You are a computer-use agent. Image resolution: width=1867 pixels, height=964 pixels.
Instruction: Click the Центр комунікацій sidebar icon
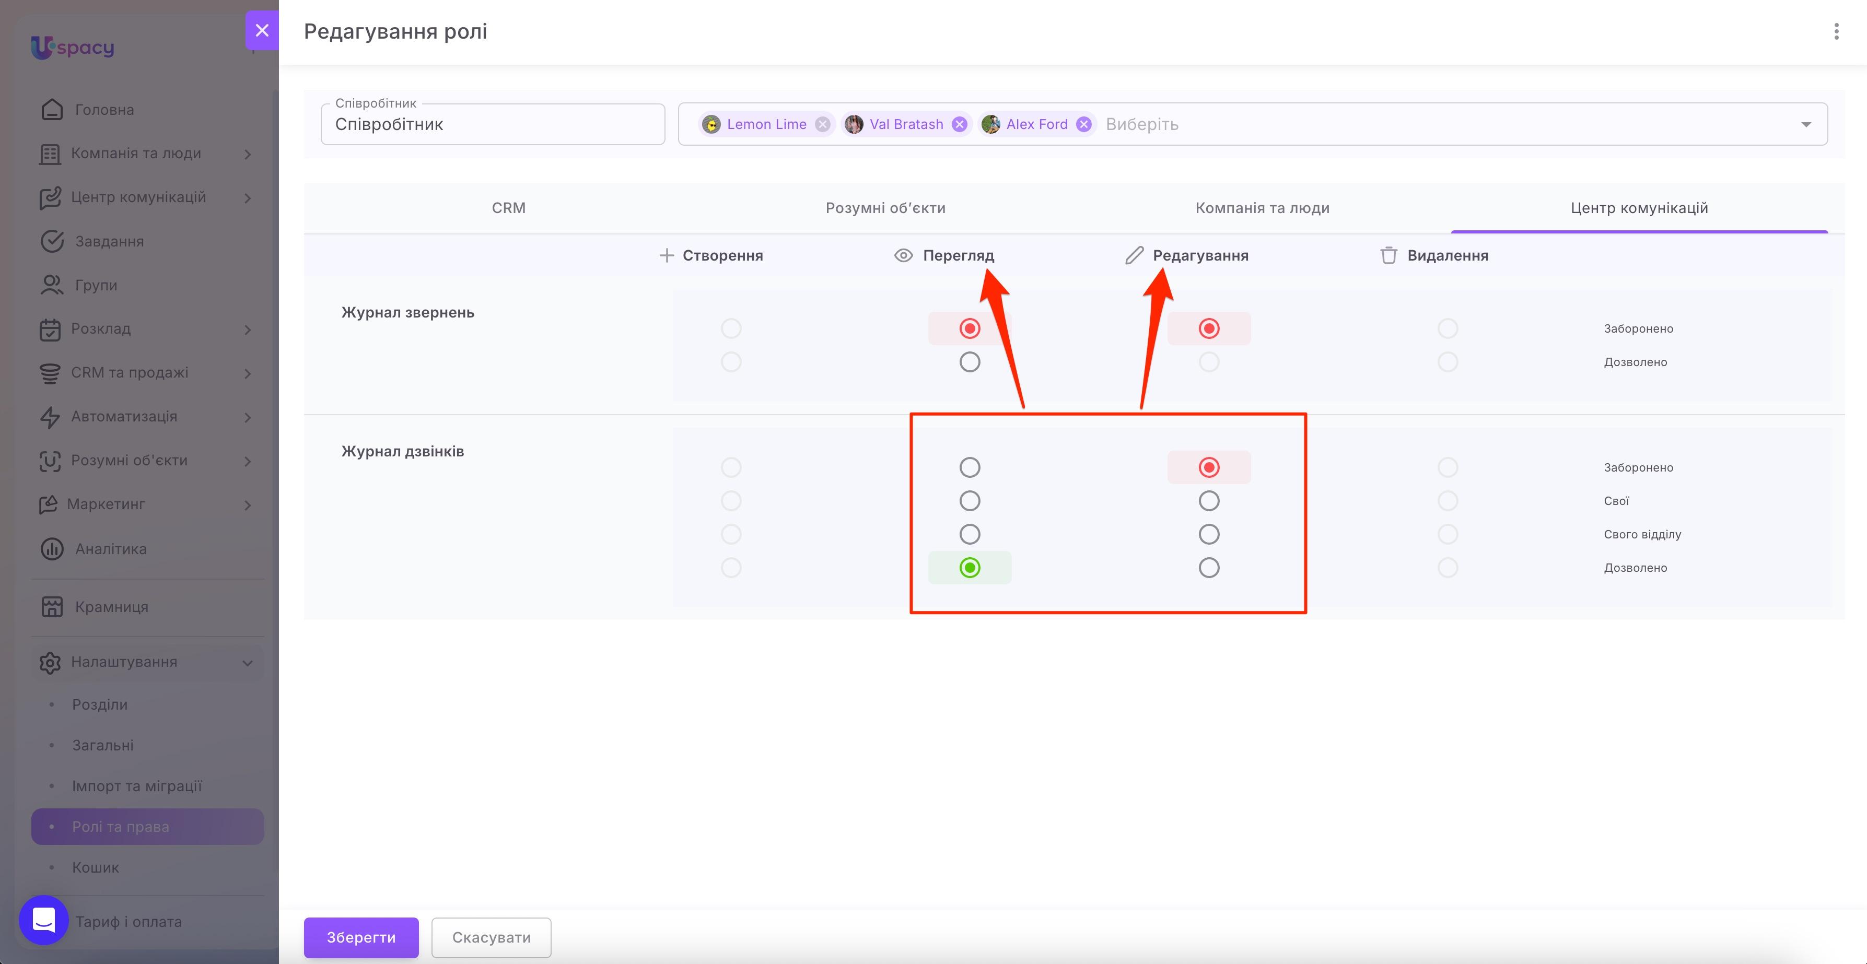pyautogui.click(x=49, y=198)
